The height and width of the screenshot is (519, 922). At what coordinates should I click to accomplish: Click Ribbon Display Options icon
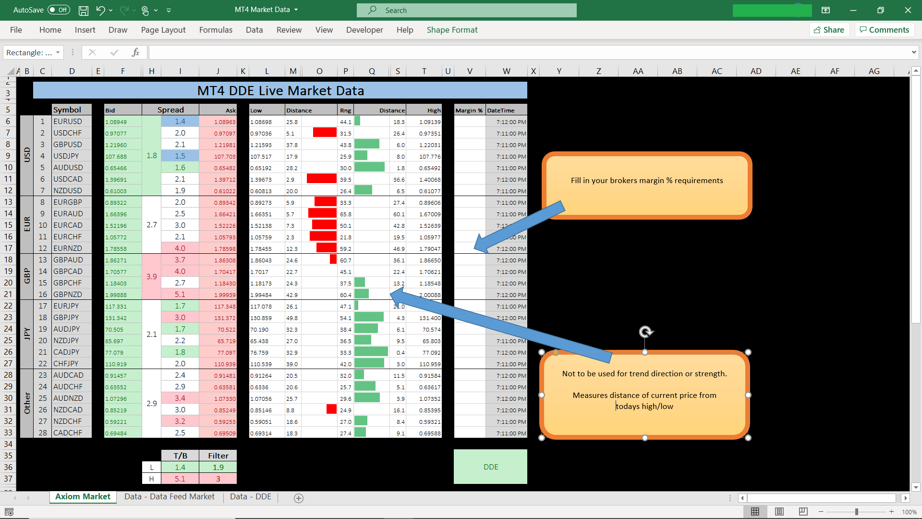click(x=825, y=10)
